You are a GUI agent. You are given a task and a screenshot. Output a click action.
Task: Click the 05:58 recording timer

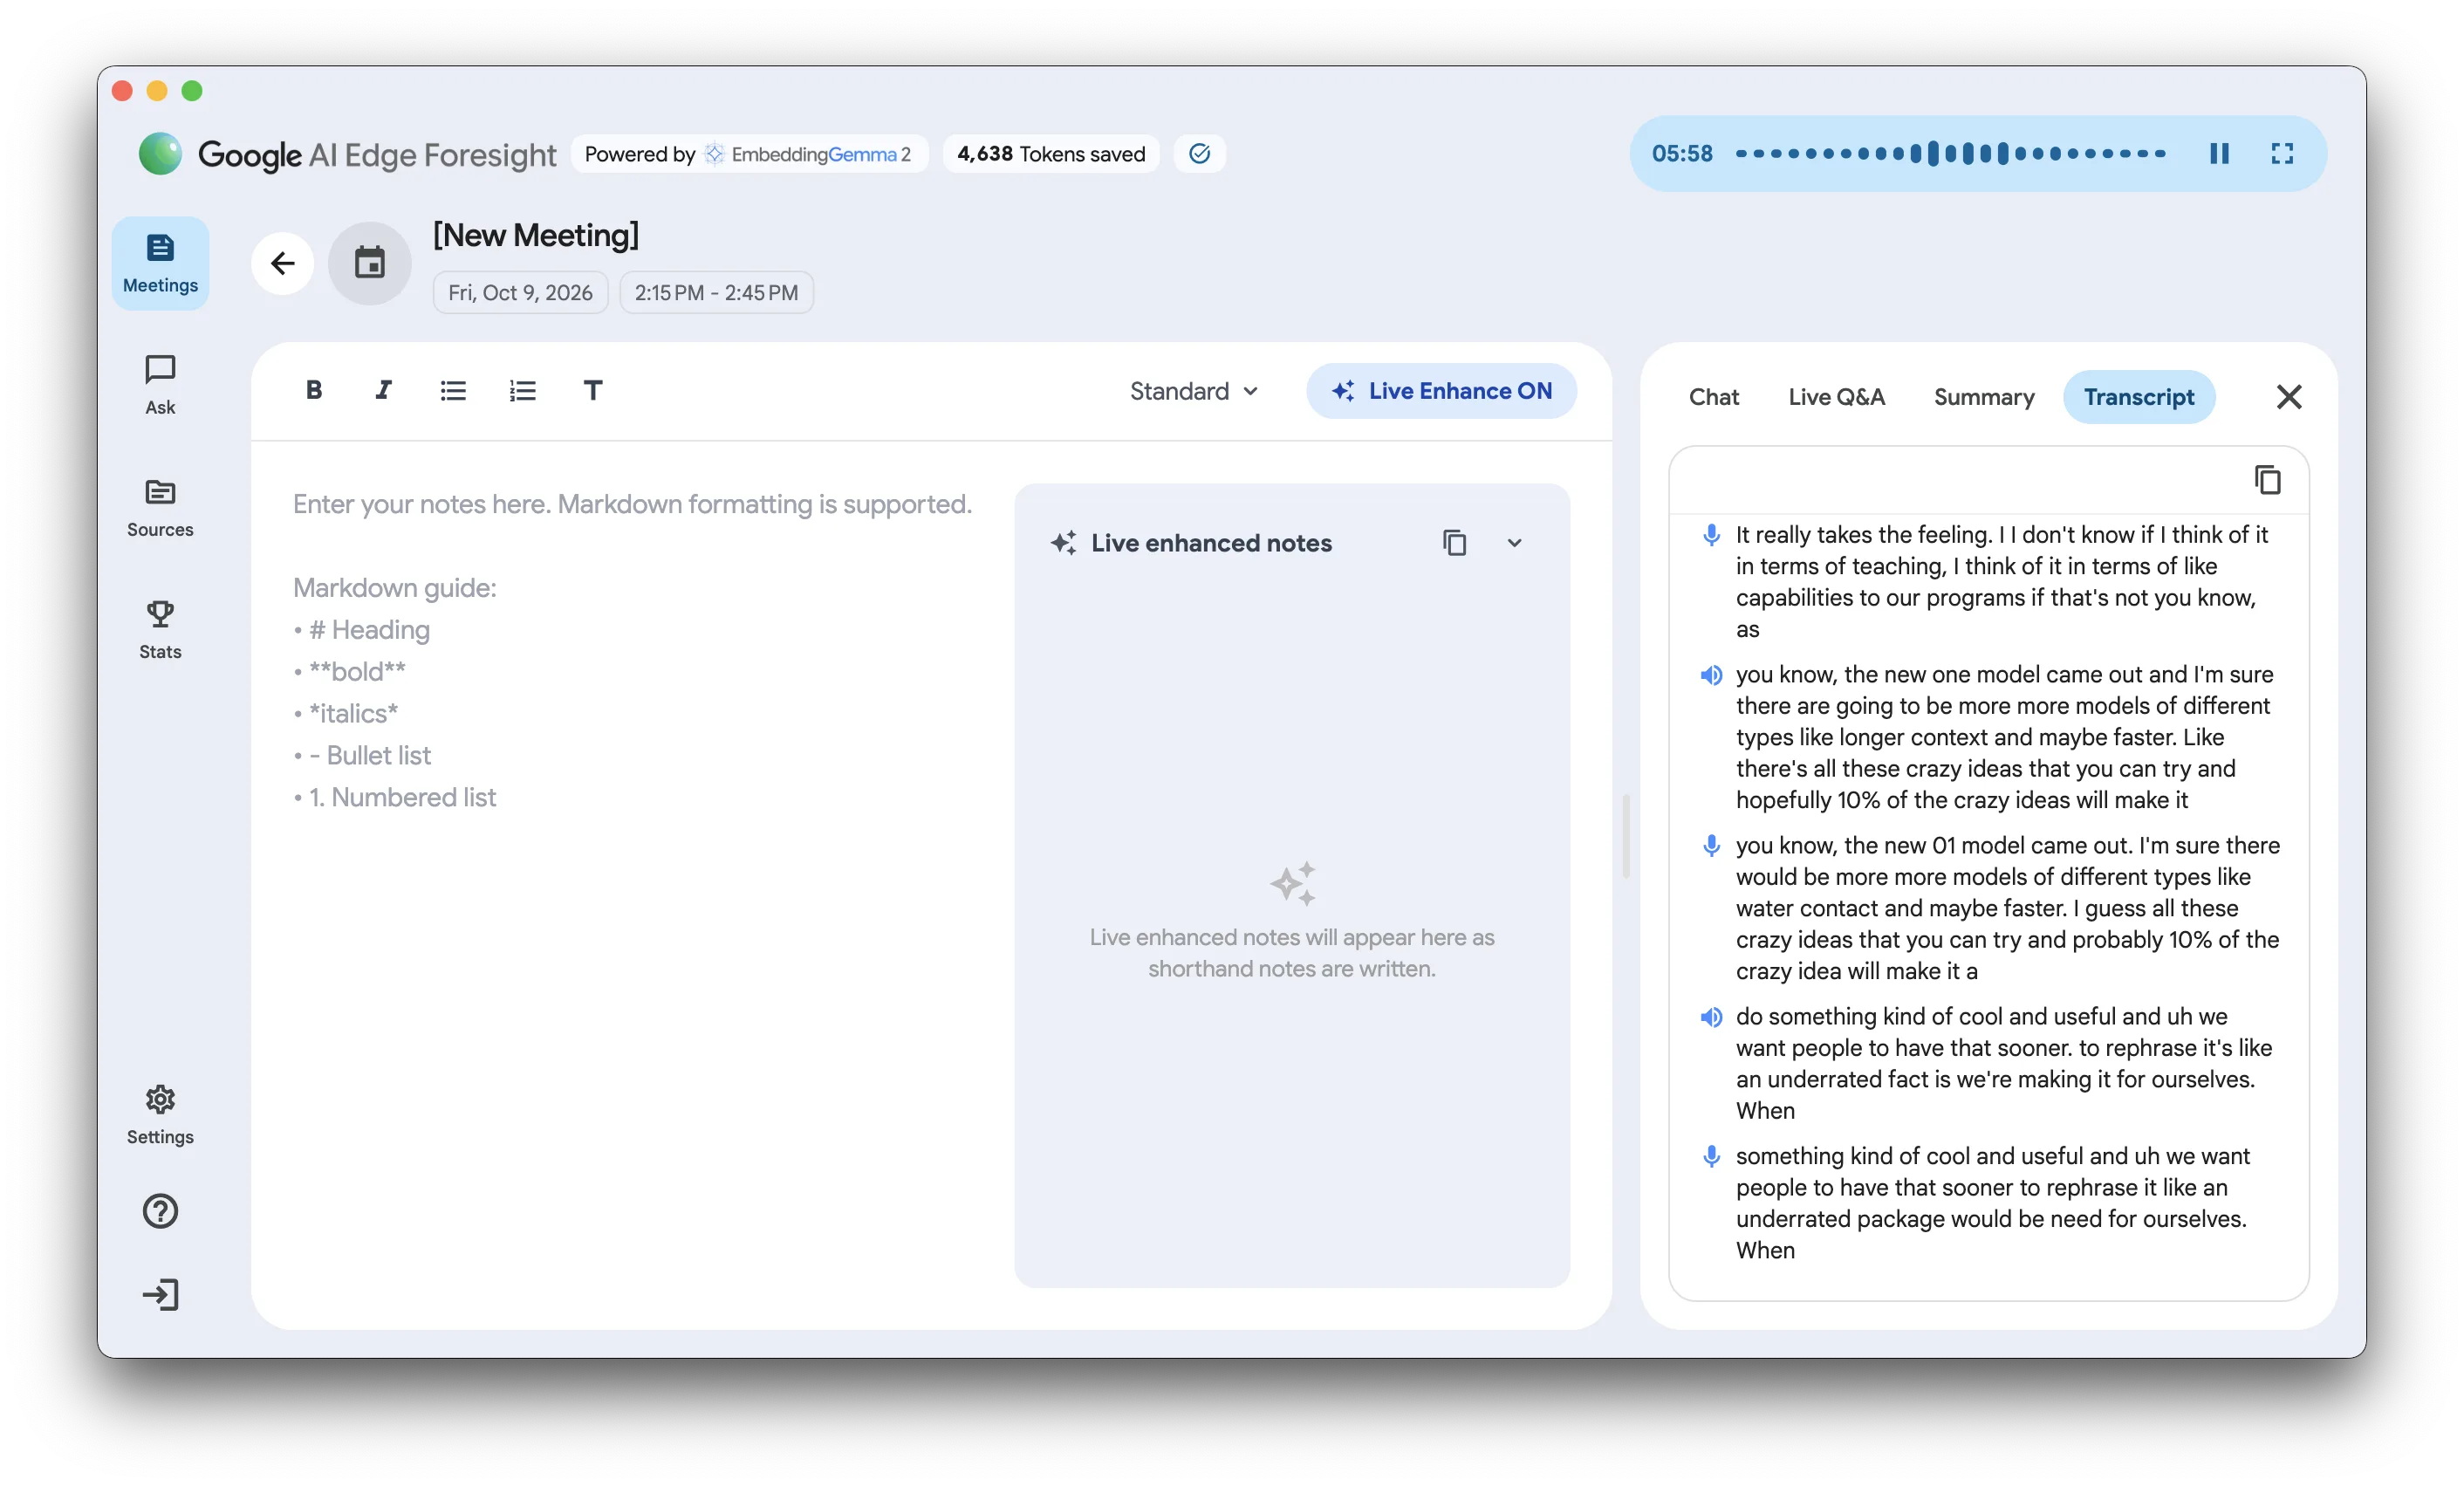[x=1682, y=153]
